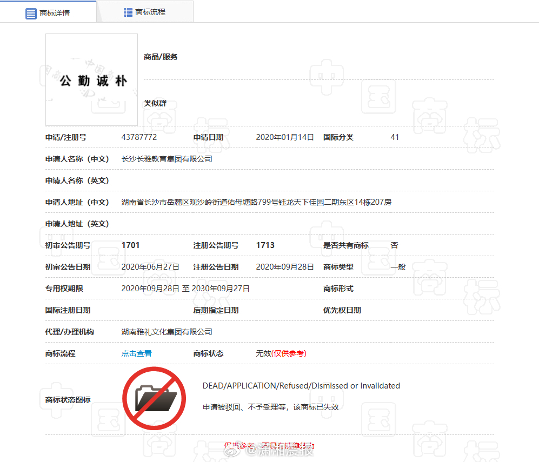Click the 商标详情 tab's document icon

tap(31, 14)
